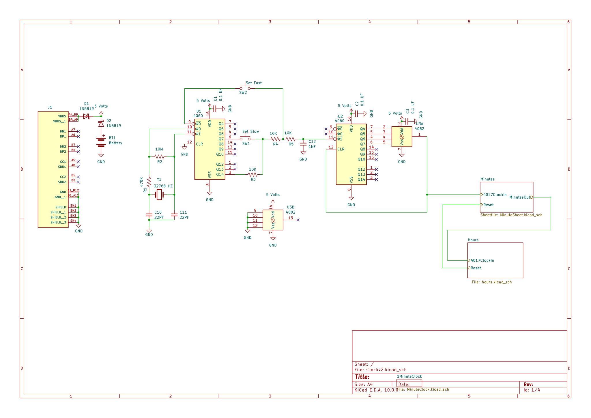
Task: Click the MinutesOut sheet pin
Action: (521, 197)
